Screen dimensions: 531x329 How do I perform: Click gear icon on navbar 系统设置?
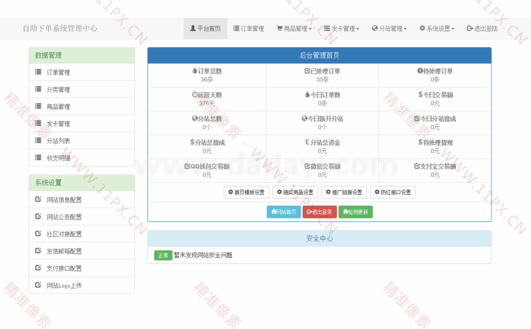tap(422, 28)
